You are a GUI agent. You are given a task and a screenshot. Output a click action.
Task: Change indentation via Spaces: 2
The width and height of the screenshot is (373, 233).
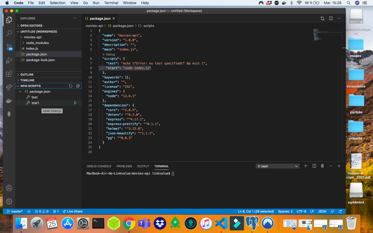(x=285, y=212)
